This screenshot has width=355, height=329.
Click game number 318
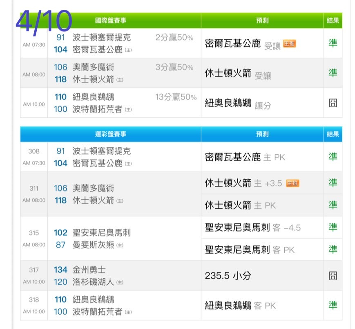point(34,300)
